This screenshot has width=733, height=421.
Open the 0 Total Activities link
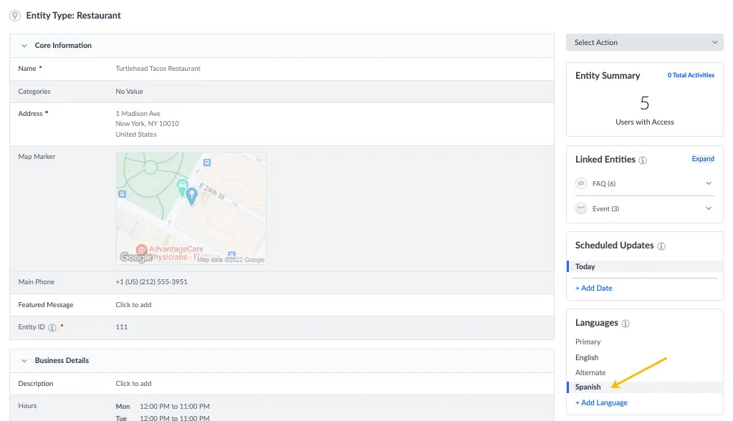click(691, 75)
